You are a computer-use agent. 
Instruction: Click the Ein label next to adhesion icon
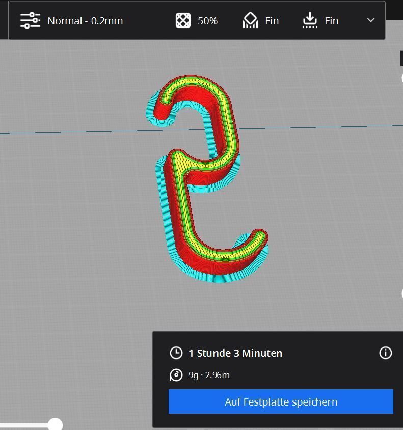coord(332,21)
